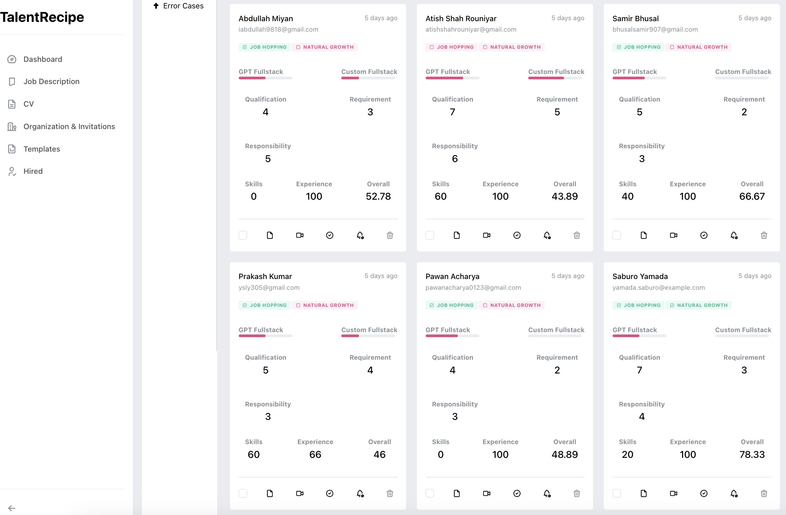Click trash icon on Abdullah Miyan's card
Image resolution: width=786 pixels, height=515 pixels.
point(390,235)
